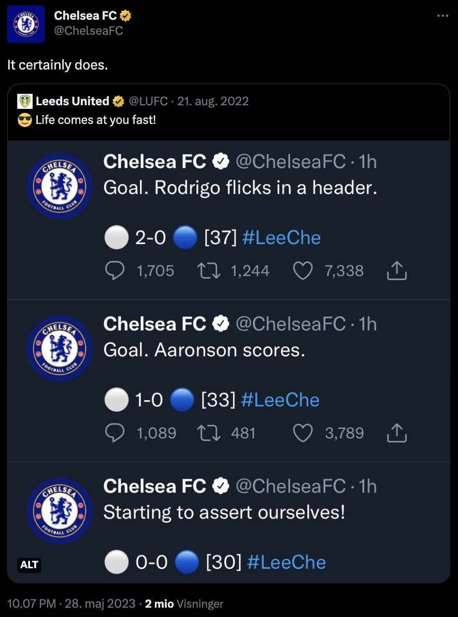This screenshot has height=617, width=458.
Task: Click retweet icon on Aaronson scores tweet
Action: 209,433
